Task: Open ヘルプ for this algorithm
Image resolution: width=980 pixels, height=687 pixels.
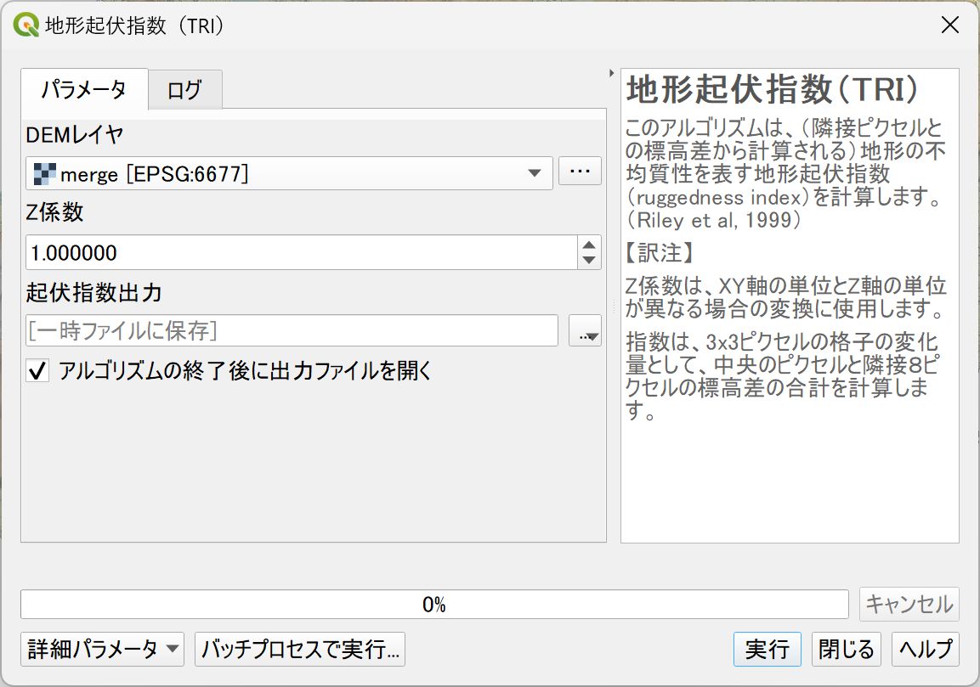Action: (x=926, y=649)
